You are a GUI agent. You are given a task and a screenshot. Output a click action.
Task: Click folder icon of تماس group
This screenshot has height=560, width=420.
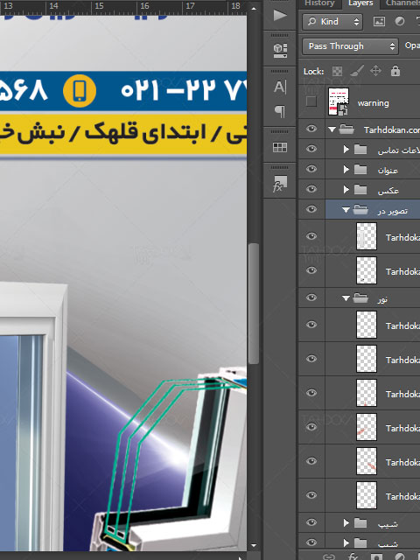(x=360, y=150)
